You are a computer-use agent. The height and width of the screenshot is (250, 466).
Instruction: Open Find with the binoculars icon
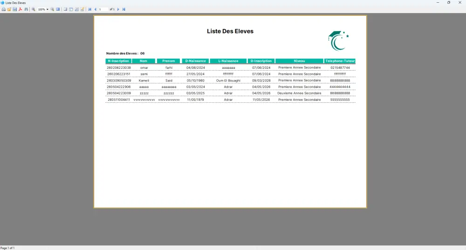click(26, 9)
